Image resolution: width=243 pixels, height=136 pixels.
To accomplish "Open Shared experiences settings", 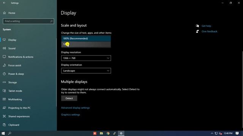I will tap(19, 116).
